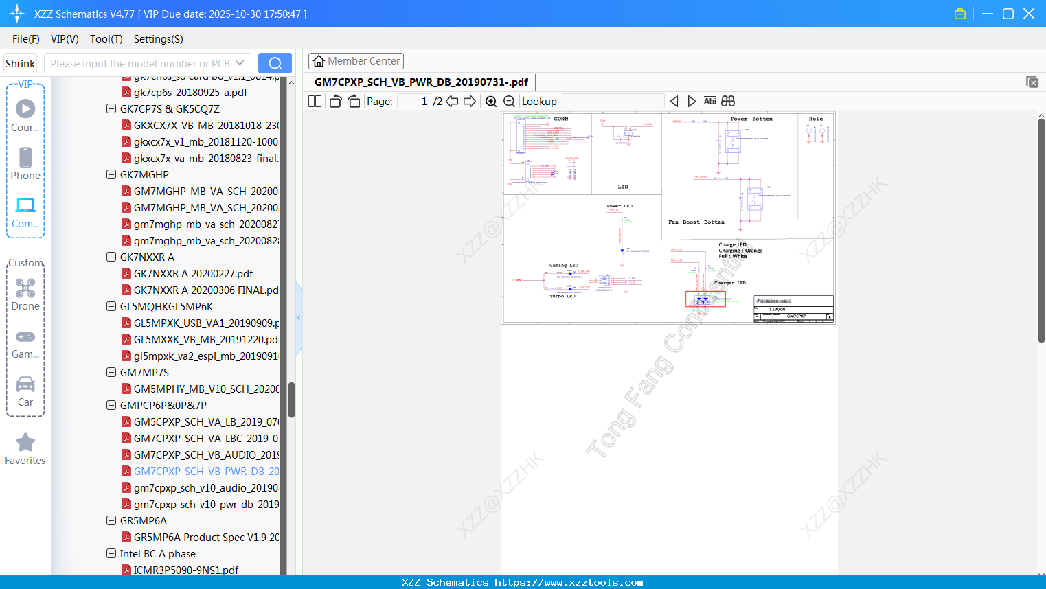Open the VIP(V) menu
Viewport: 1046px width, 589px height.
tap(65, 39)
